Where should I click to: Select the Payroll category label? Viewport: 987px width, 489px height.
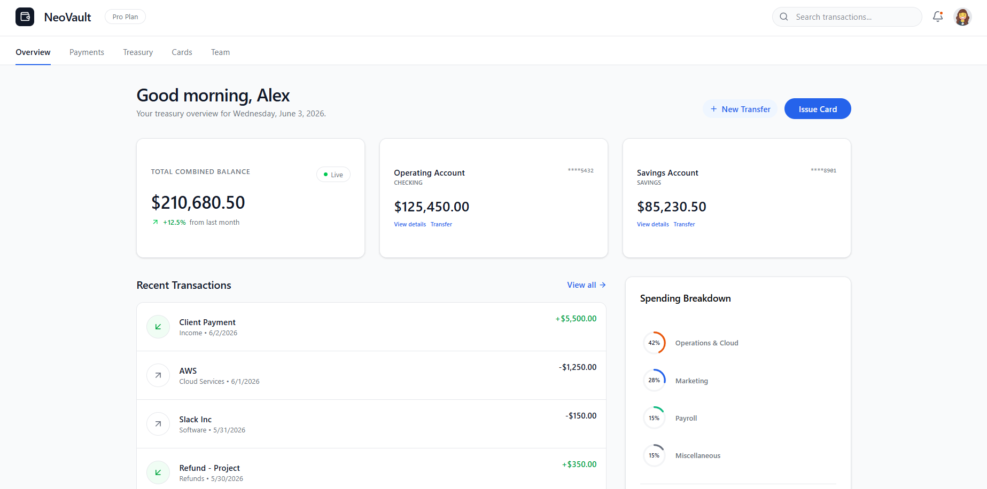tap(686, 418)
